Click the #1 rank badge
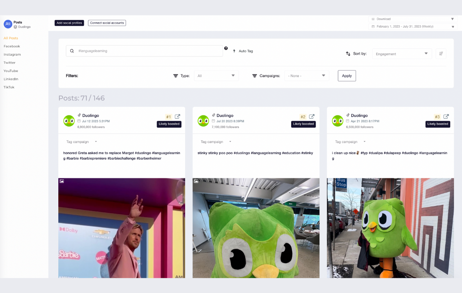This screenshot has height=293, width=462. click(169, 117)
